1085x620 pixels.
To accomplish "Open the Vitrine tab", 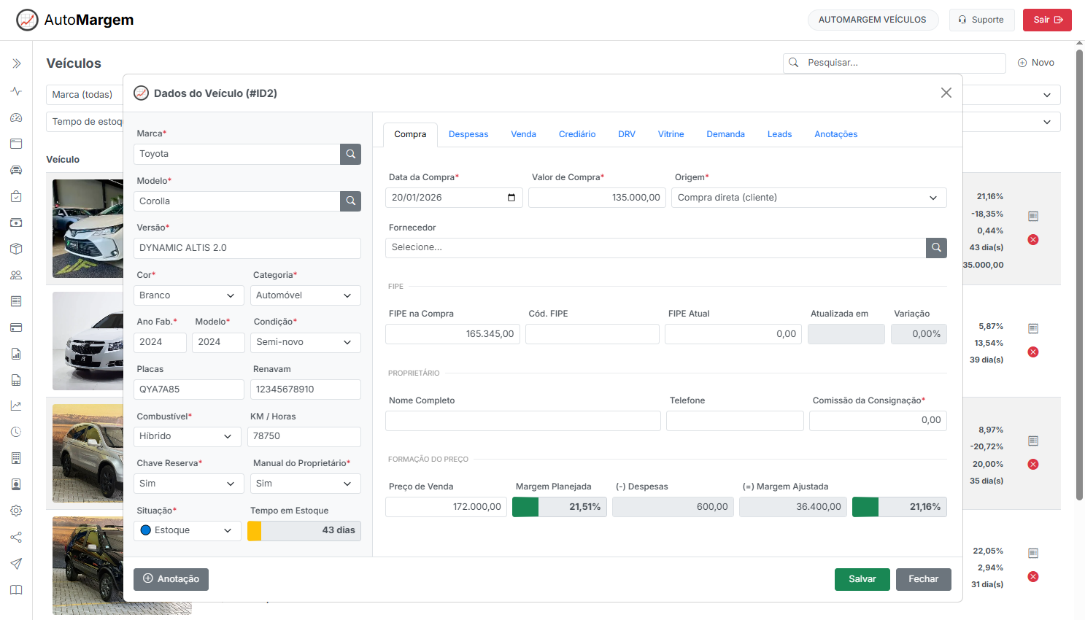I will tap(671, 134).
